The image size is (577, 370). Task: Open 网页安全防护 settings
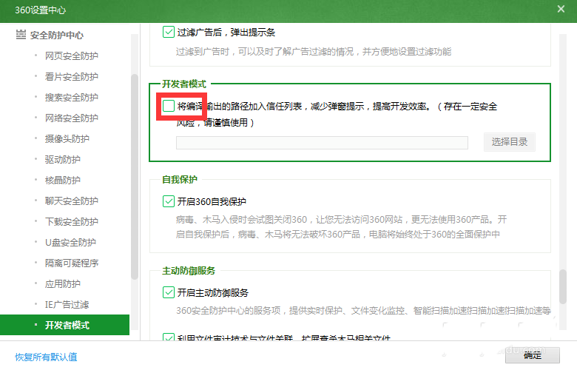tap(72, 56)
